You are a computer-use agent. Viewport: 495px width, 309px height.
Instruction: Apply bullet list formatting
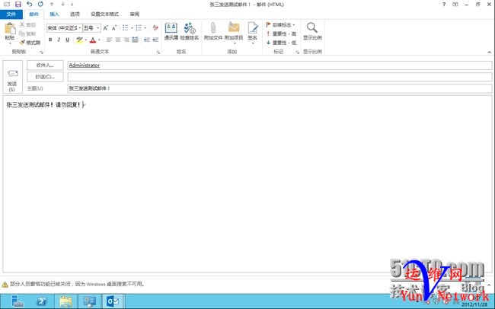pyautogui.click(x=126, y=28)
